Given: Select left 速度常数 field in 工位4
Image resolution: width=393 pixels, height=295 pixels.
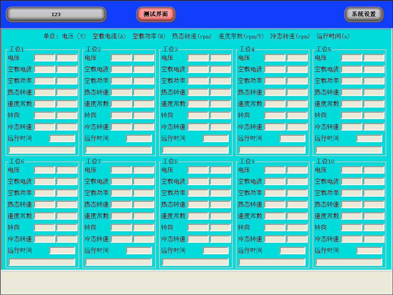Looking at the screenshot, I should click(x=275, y=104).
